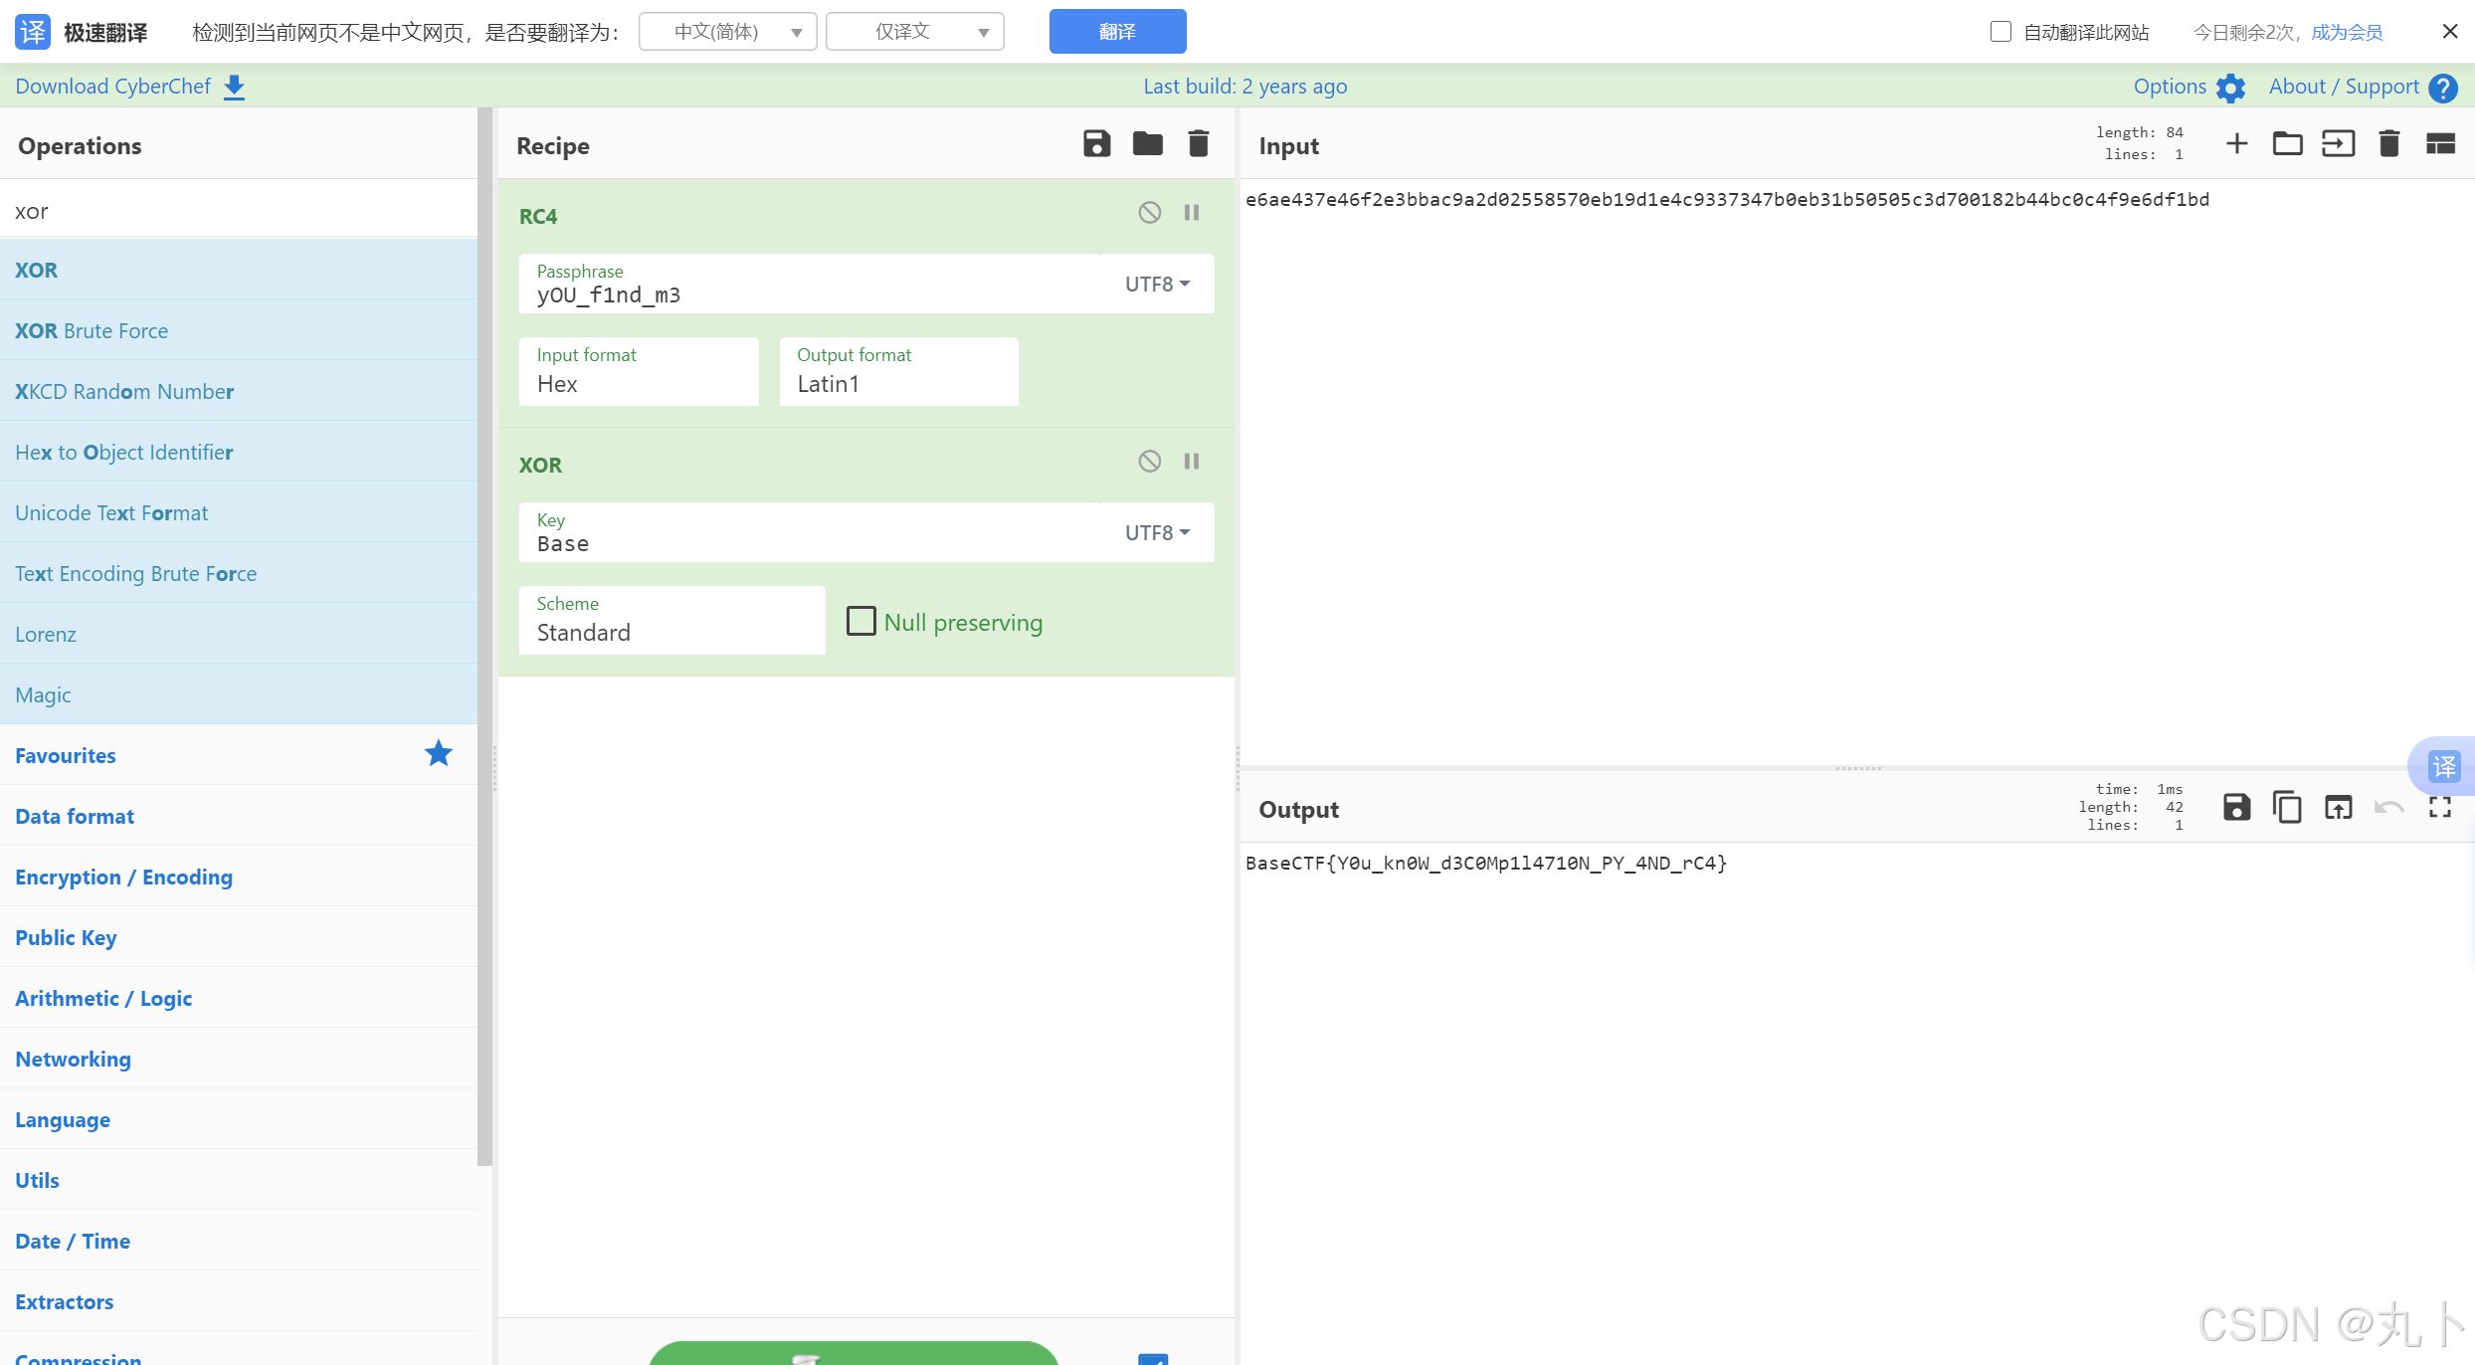The image size is (2475, 1365).
Task: Load a recipe via the folder icon
Action: click(x=1147, y=144)
